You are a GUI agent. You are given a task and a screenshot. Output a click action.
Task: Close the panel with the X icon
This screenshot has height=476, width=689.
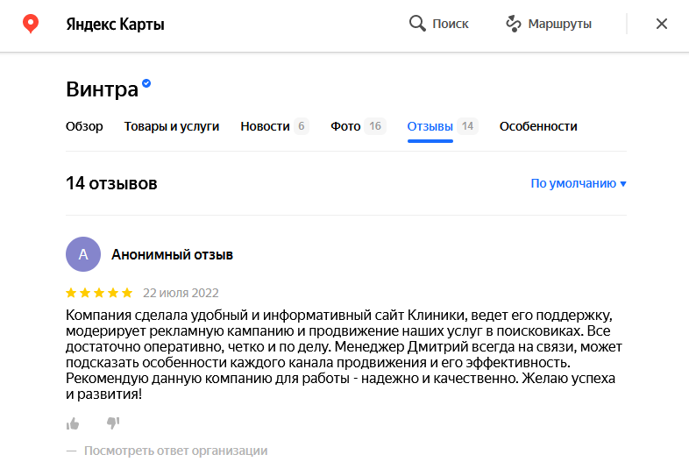coord(661,24)
